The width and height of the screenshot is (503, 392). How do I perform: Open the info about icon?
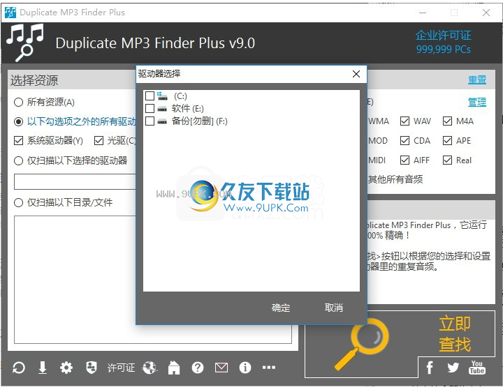point(245,368)
